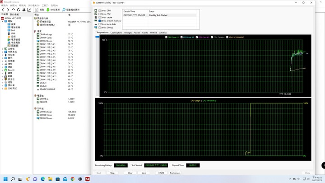This screenshot has height=183, width=325.
Task: Open Microsoft Edge from taskbar
Action: click(x=43, y=179)
